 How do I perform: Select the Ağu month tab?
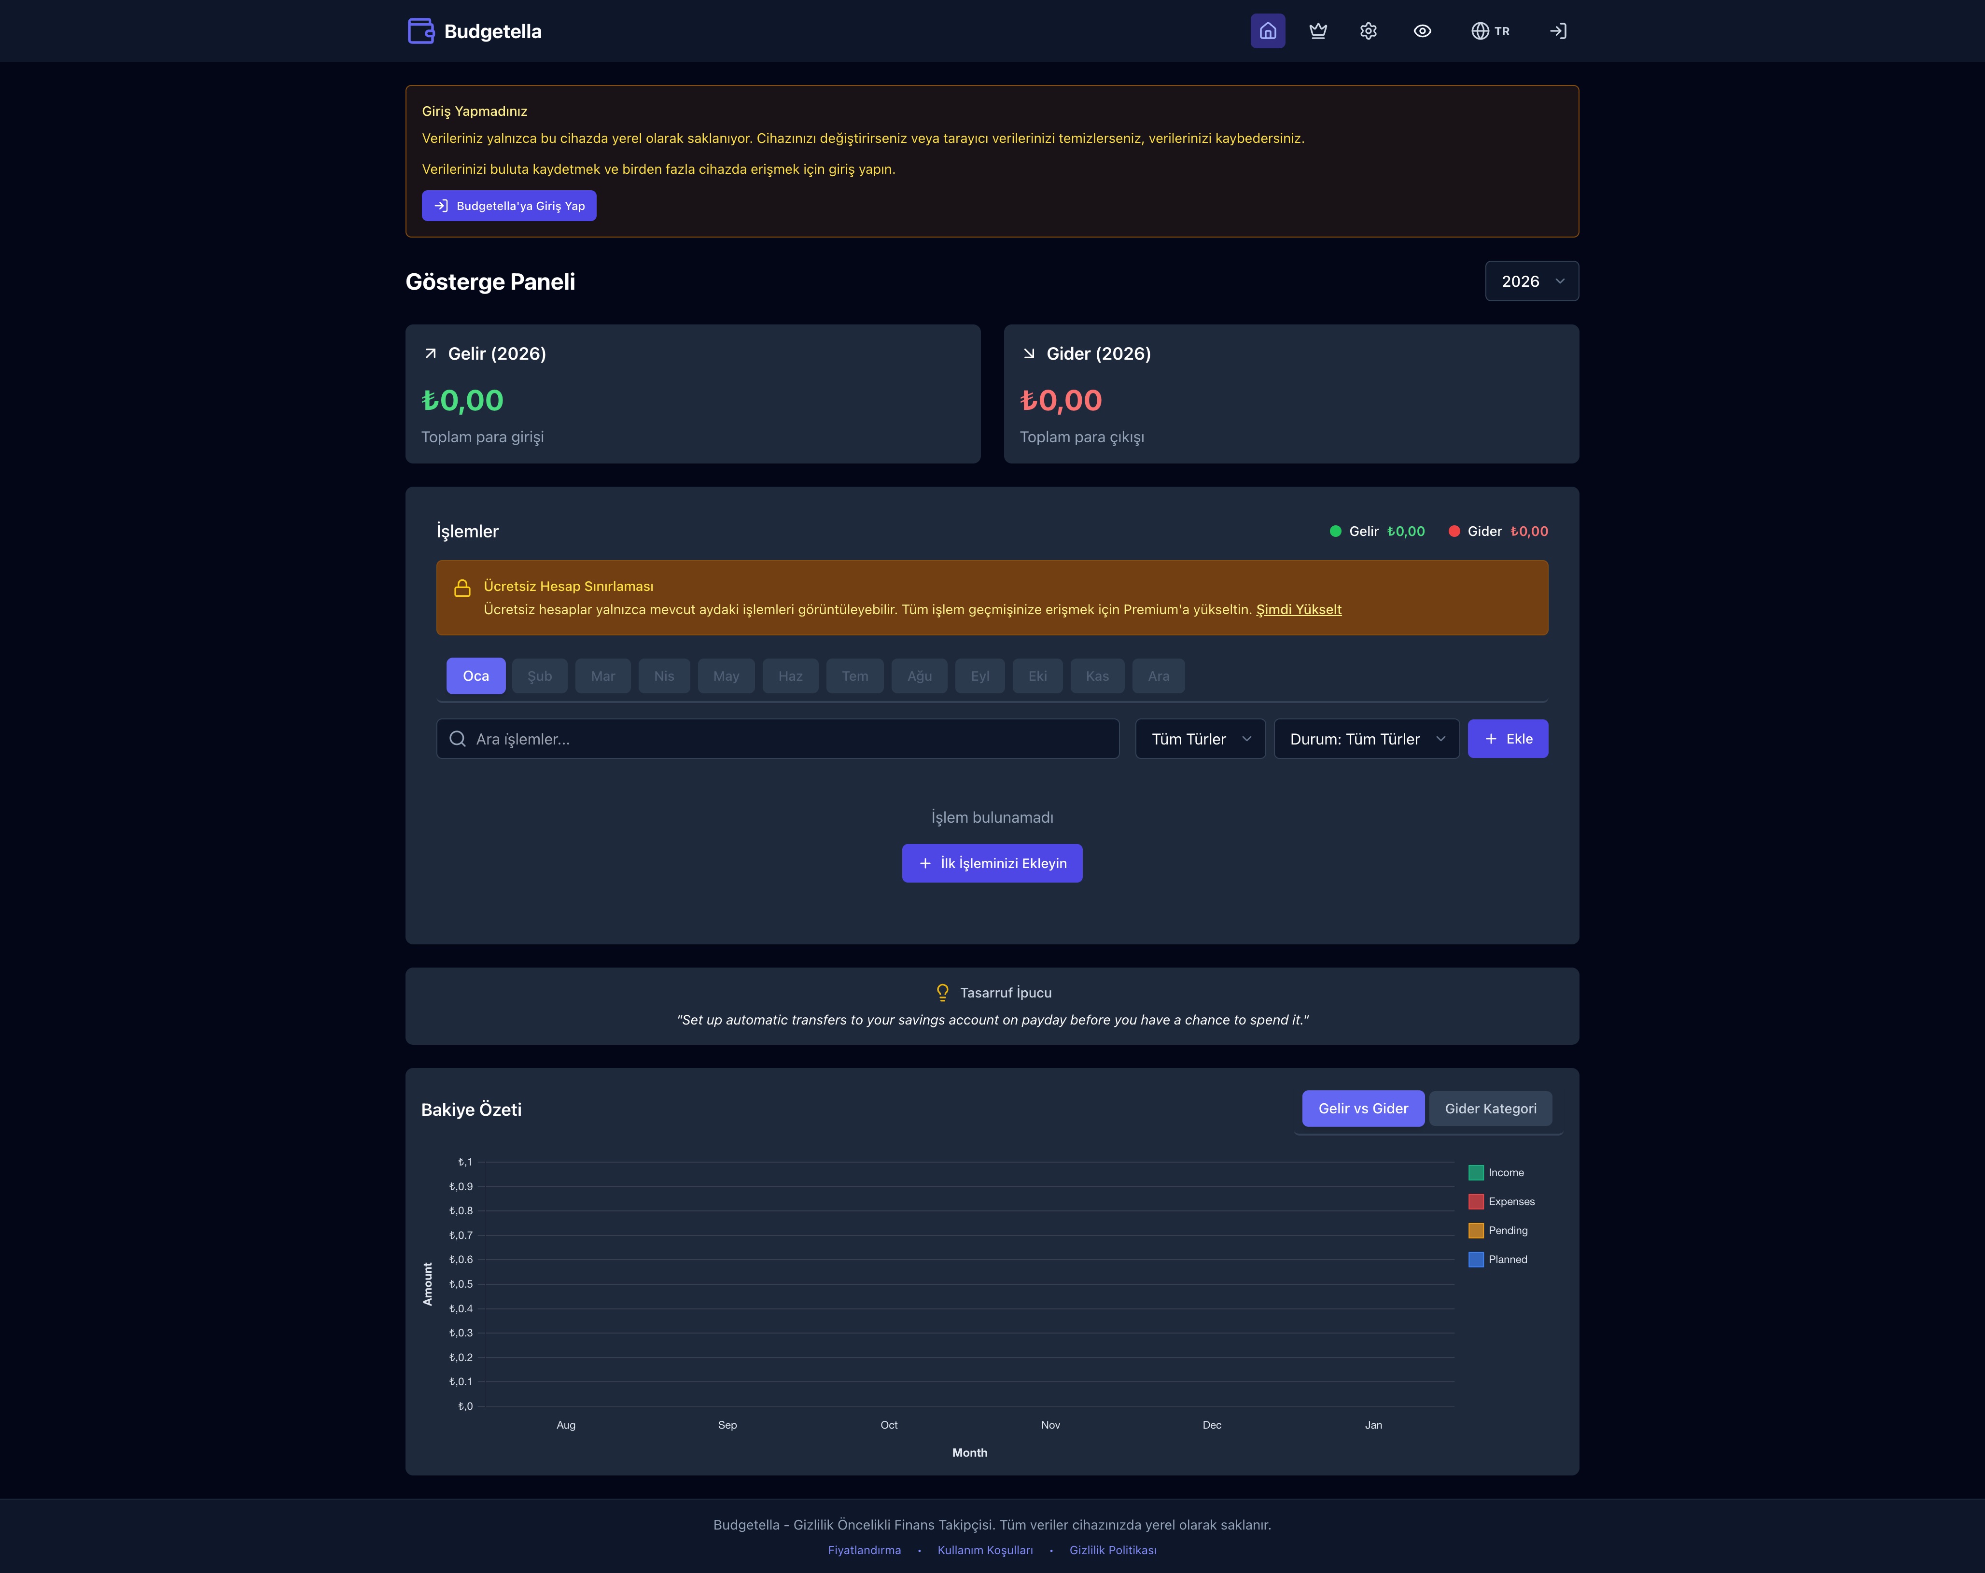pos(920,676)
